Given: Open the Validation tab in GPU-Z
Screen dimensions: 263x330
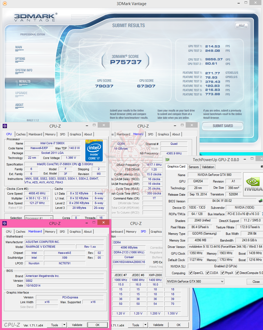Looking at the screenshot, I should click(x=208, y=167).
